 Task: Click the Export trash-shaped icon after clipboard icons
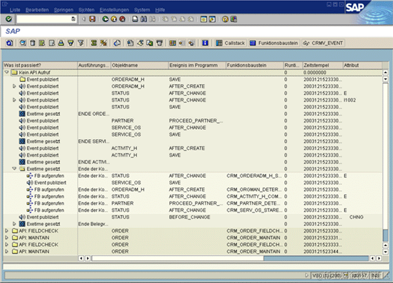160,43
